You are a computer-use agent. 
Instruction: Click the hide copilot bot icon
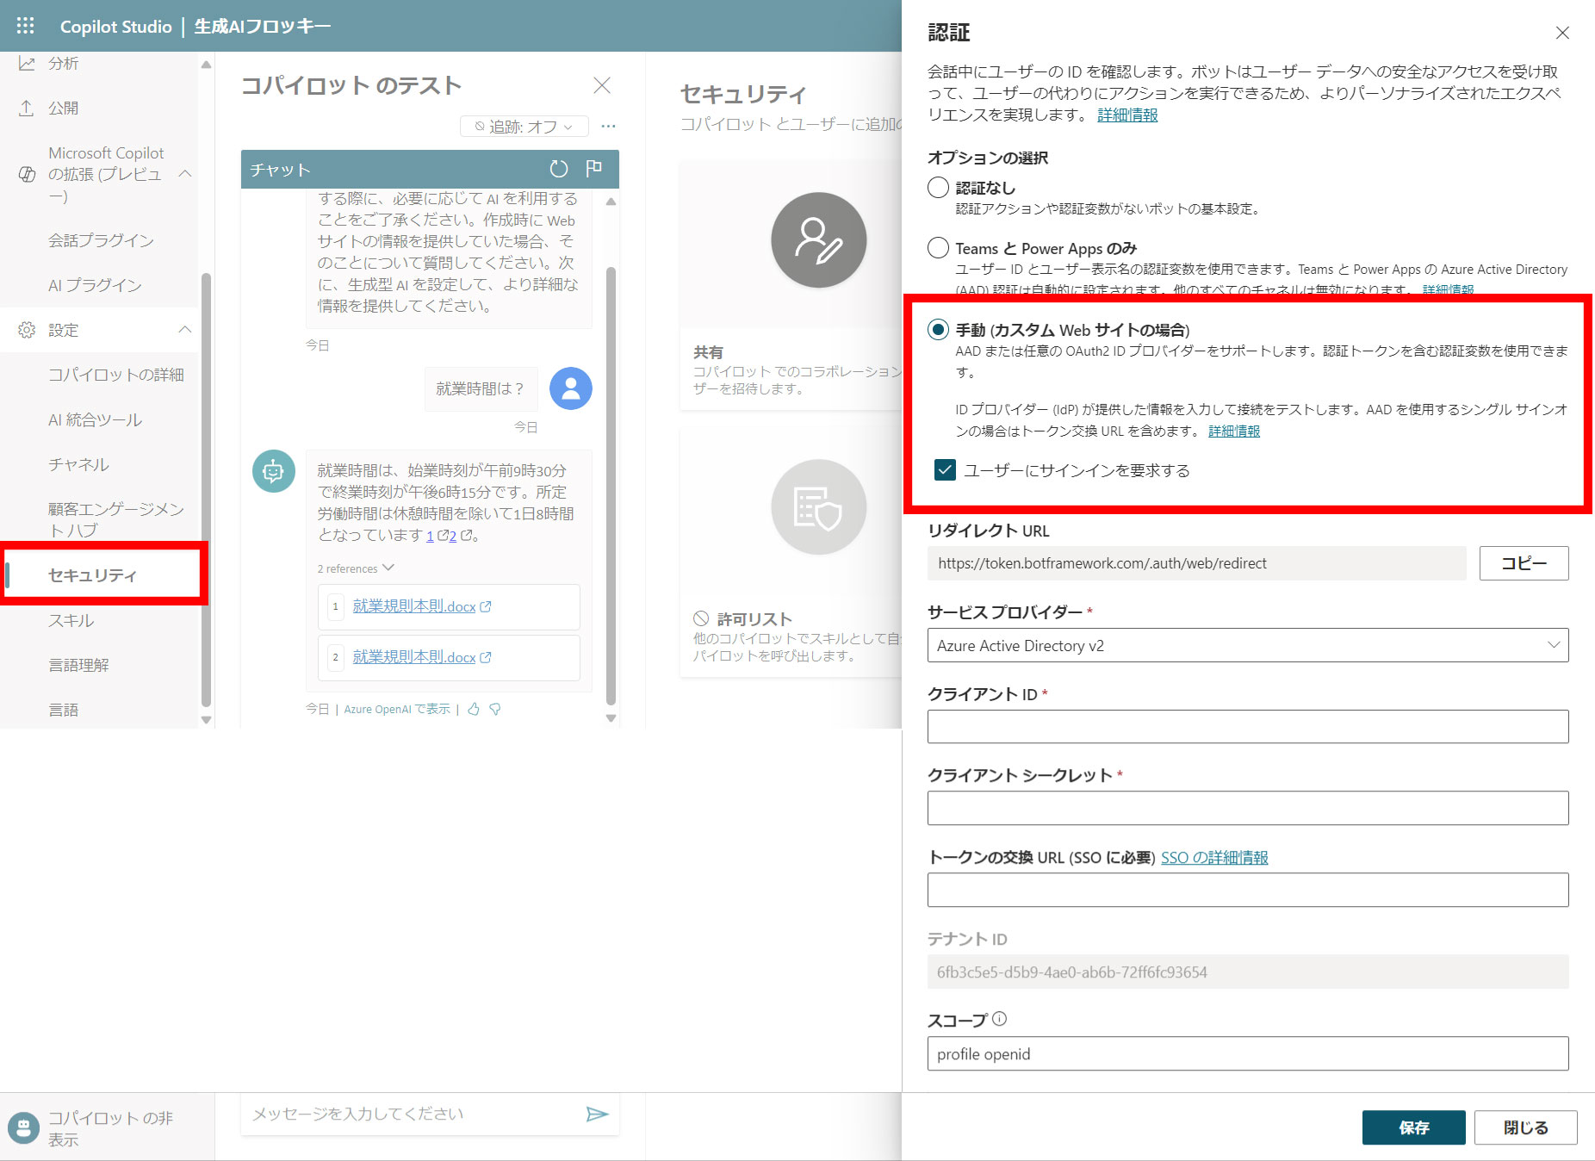[23, 1127]
